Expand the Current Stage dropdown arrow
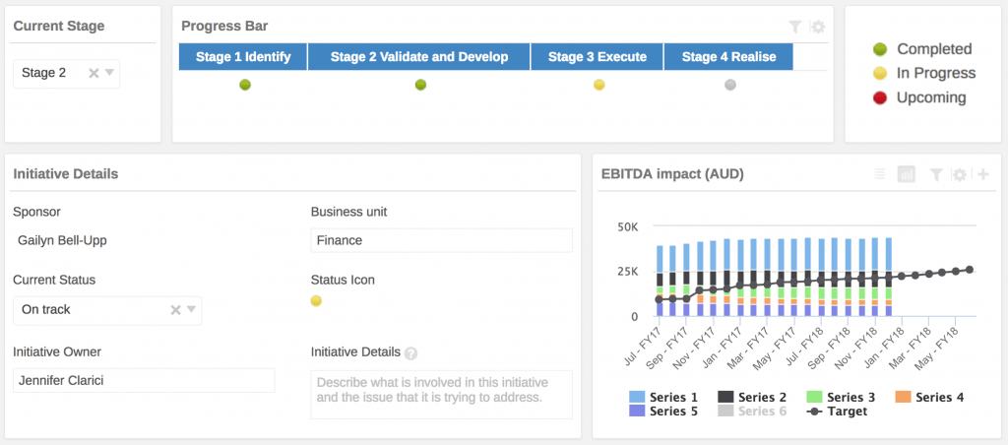 point(110,72)
